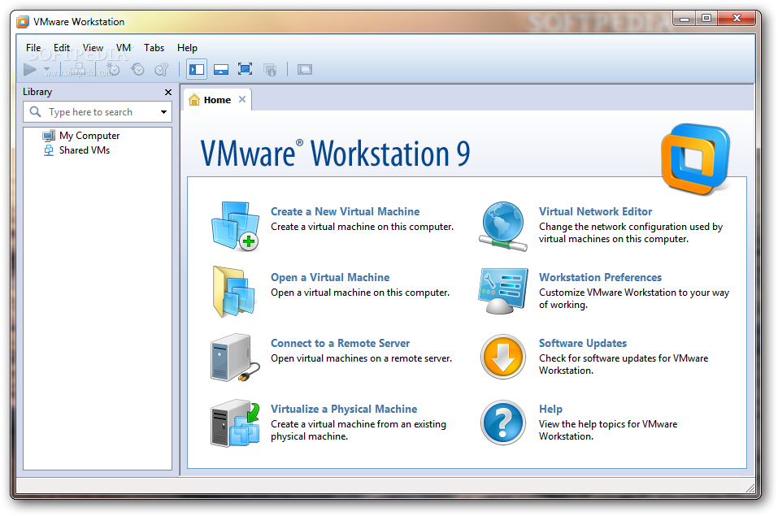
Task: Click the Connect to a Remote Server icon
Action: coord(235,358)
